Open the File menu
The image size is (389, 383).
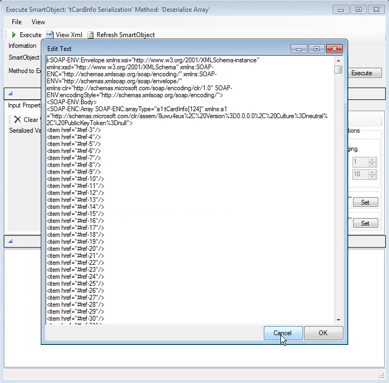click(17, 22)
